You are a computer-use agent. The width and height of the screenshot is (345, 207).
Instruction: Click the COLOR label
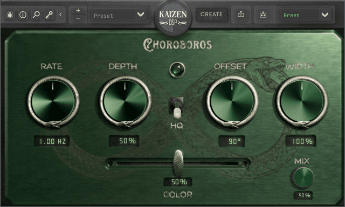pyautogui.click(x=178, y=195)
